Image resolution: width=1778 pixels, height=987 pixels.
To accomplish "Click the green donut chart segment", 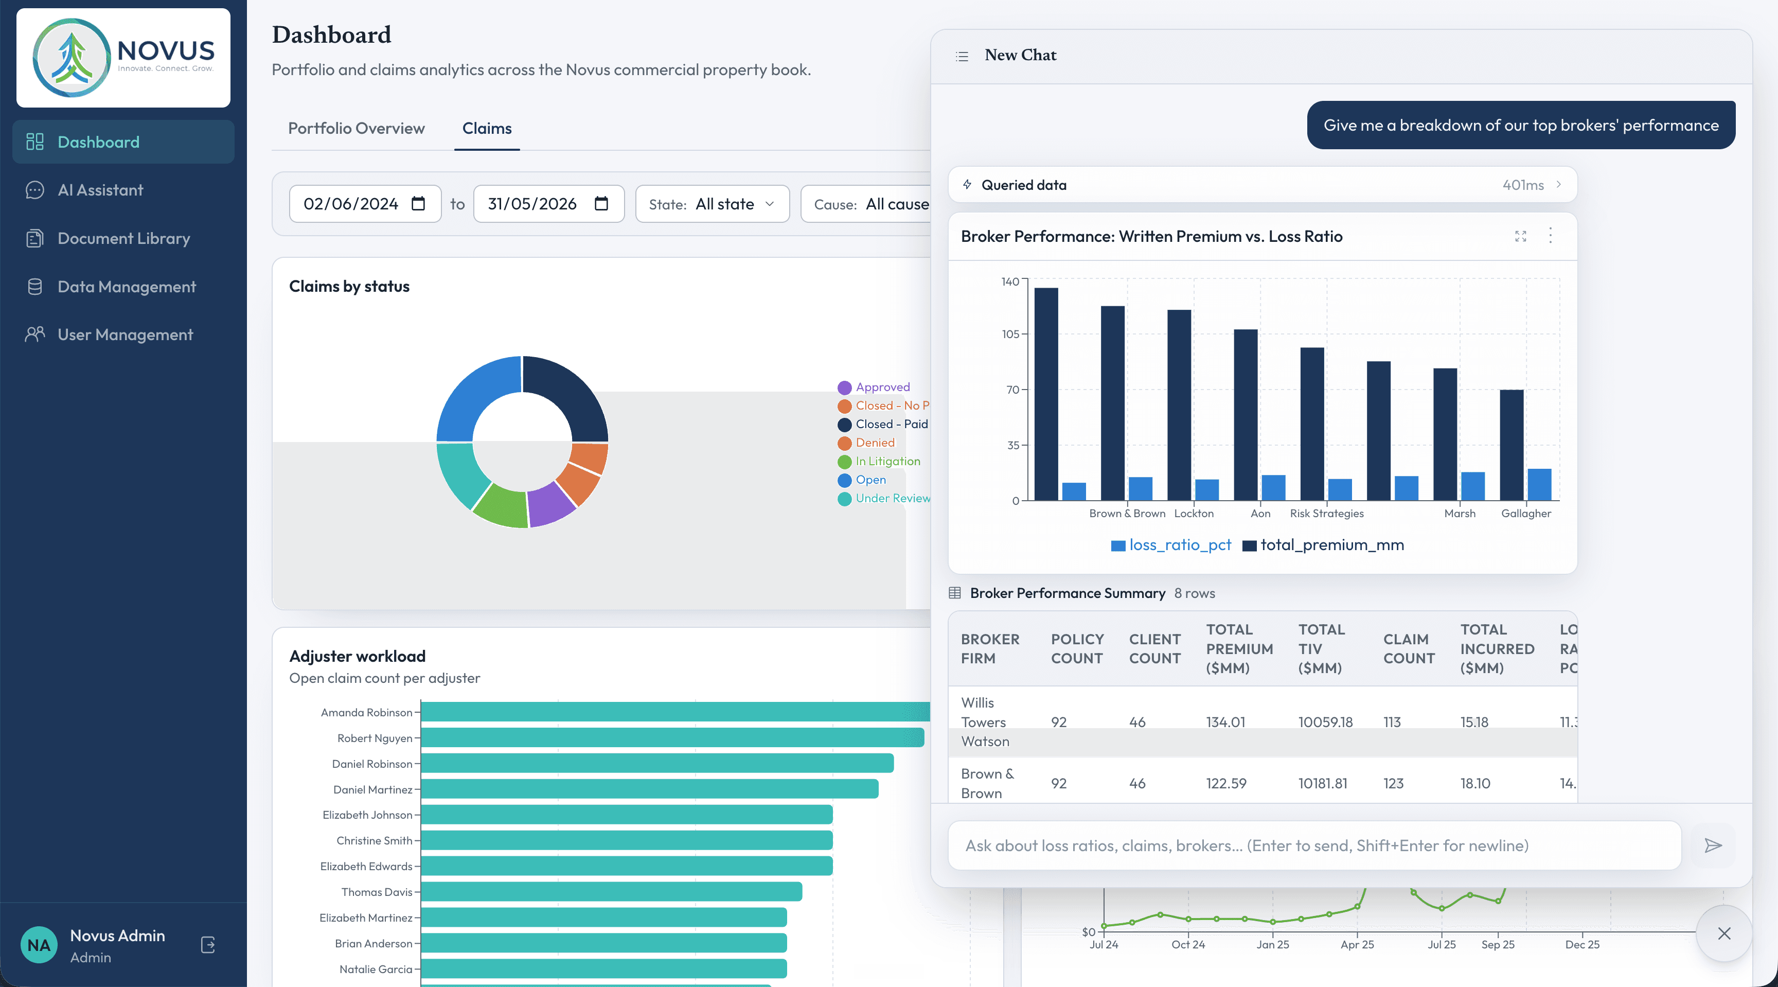I will (x=503, y=506).
